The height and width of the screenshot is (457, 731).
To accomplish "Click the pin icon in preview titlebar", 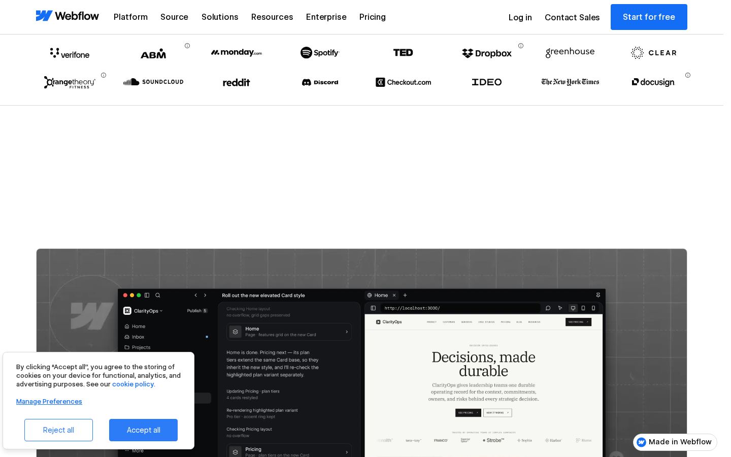I will [598, 295].
